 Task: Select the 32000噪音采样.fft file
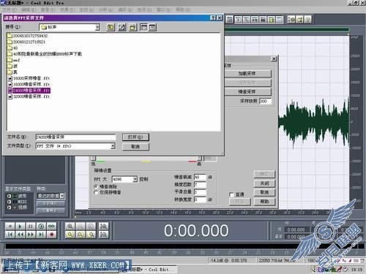point(29,96)
